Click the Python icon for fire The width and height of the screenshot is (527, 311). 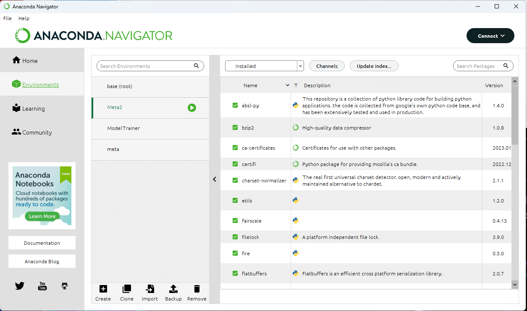[296, 253]
